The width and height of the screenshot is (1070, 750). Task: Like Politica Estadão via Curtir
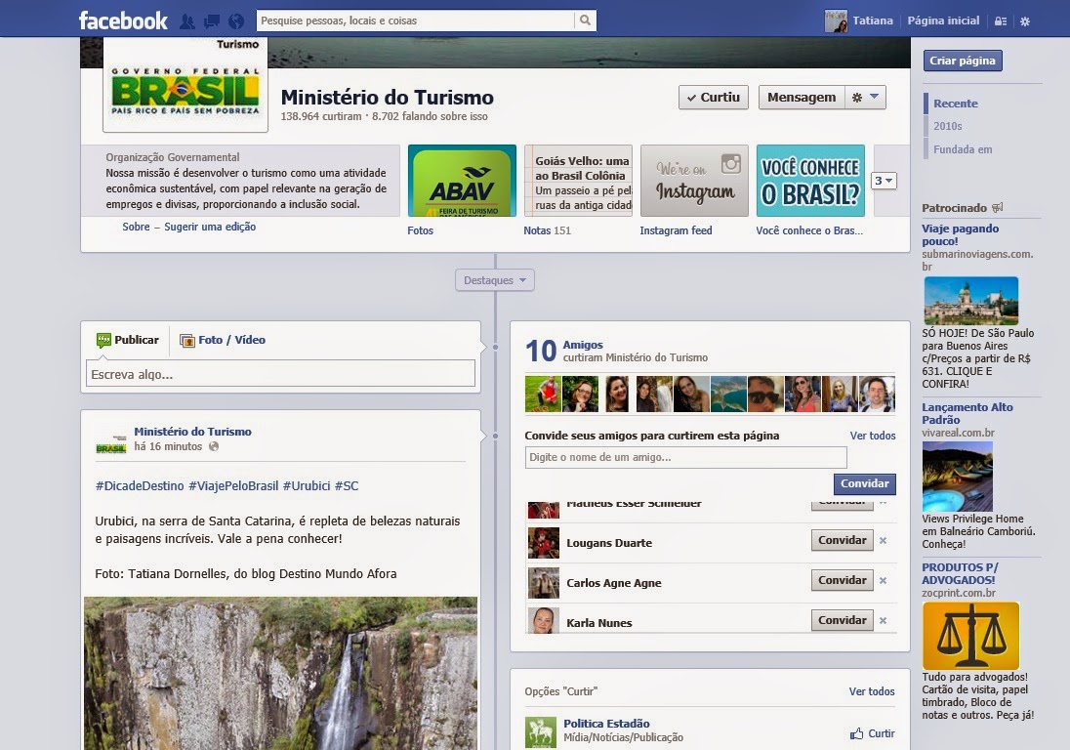coord(873,733)
